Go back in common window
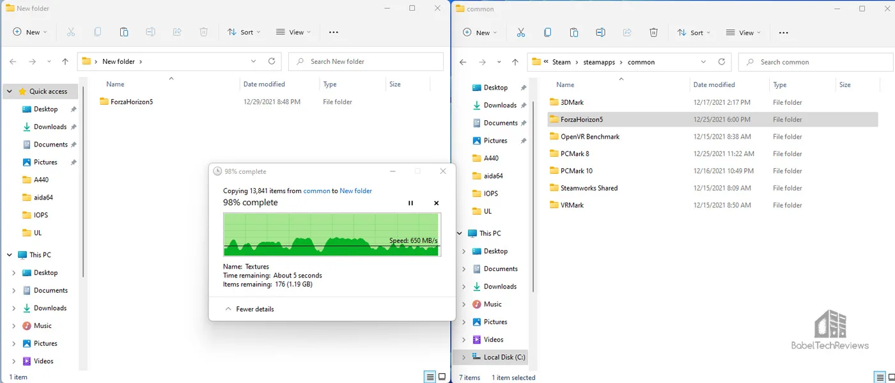895x383 pixels. tap(463, 62)
